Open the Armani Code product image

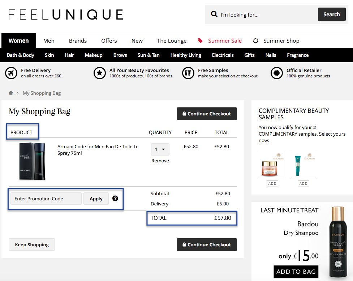coord(33,161)
